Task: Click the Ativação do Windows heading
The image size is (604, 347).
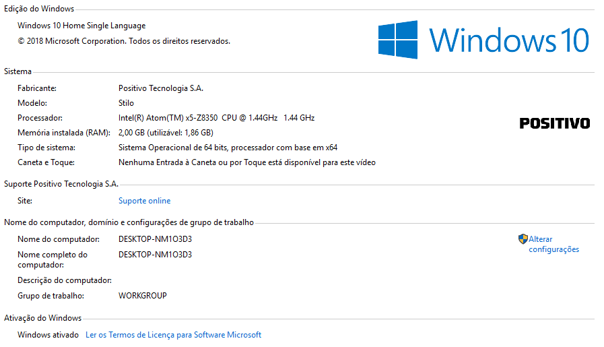Action: [42, 318]
